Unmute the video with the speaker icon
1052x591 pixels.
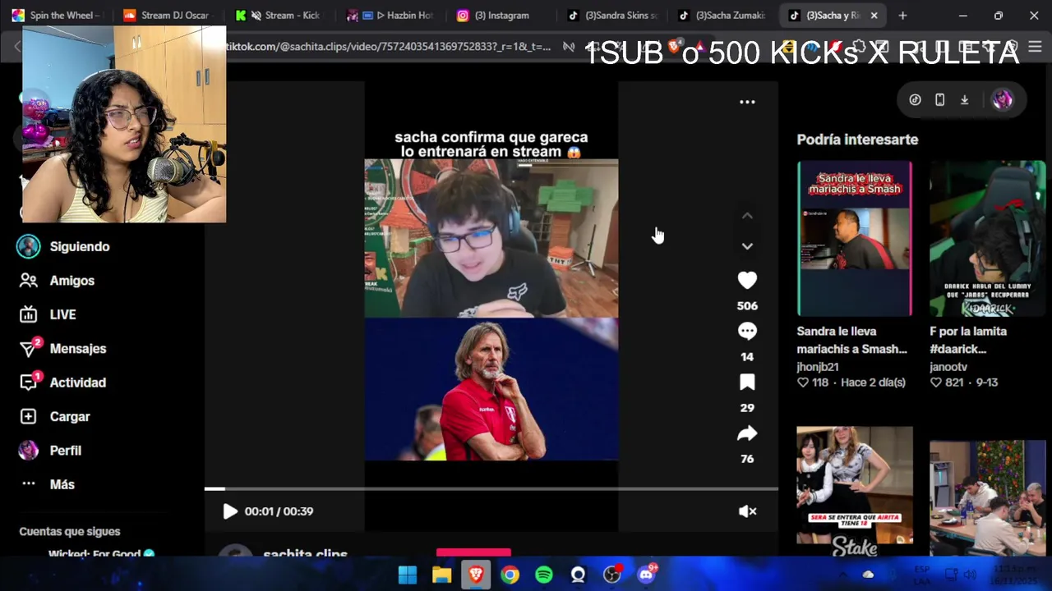(x=747, y=511)
